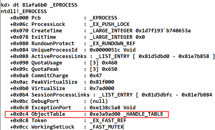Click the _KPROCESS type value

103,18
